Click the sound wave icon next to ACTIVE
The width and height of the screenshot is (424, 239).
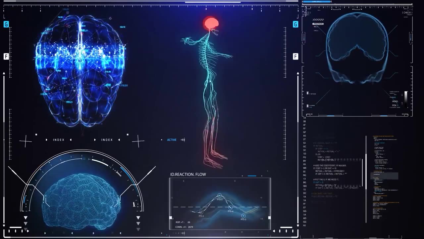pyautogui.click(x=183, y=140)
